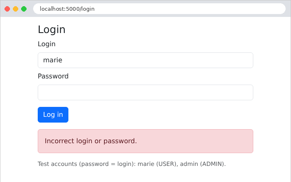Click the red close window button
The image size is (291, 182).
click(x=7, y=9)
